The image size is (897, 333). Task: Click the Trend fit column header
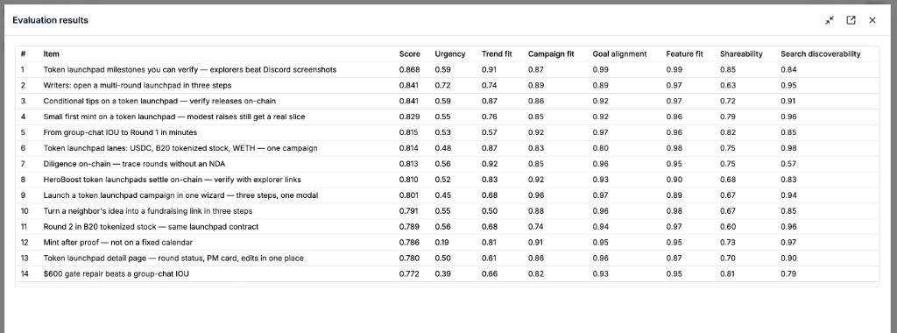click(x=497, y=53)
